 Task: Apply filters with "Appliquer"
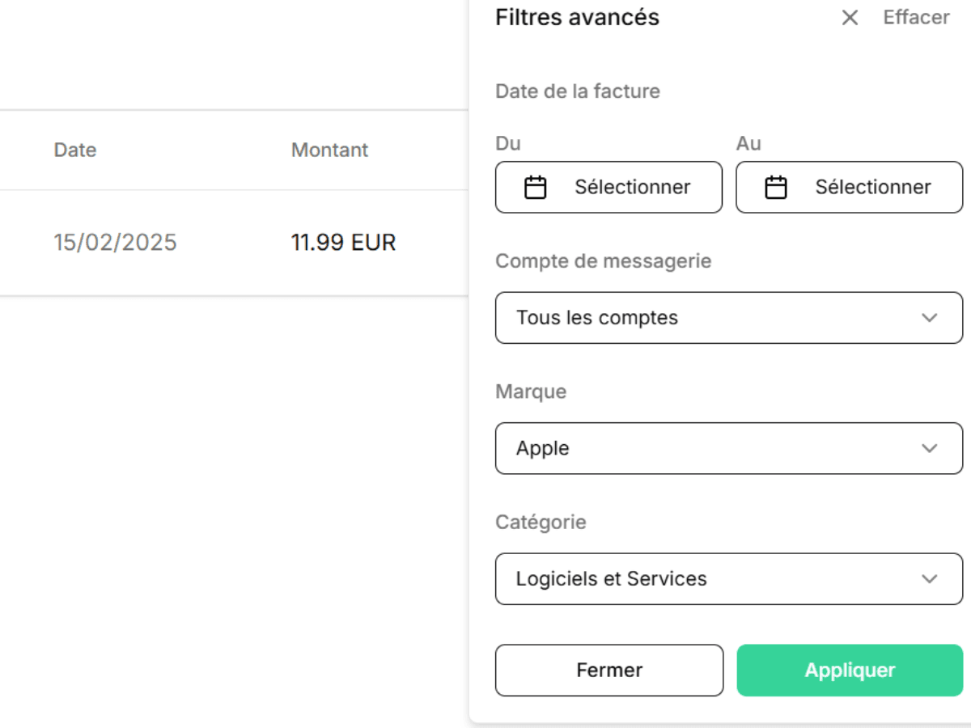click(x=849, y=670)
